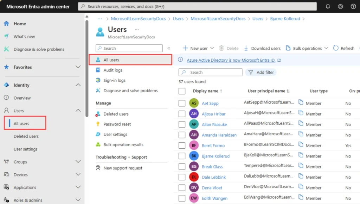360x204 pixels.
Task: Click the Download users arrow icon
Action: click(x=246, y=48)
